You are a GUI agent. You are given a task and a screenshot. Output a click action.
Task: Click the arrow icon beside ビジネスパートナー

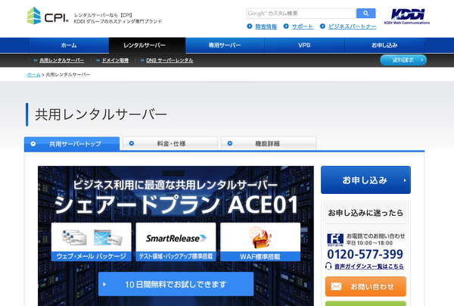tap(322, 27)
